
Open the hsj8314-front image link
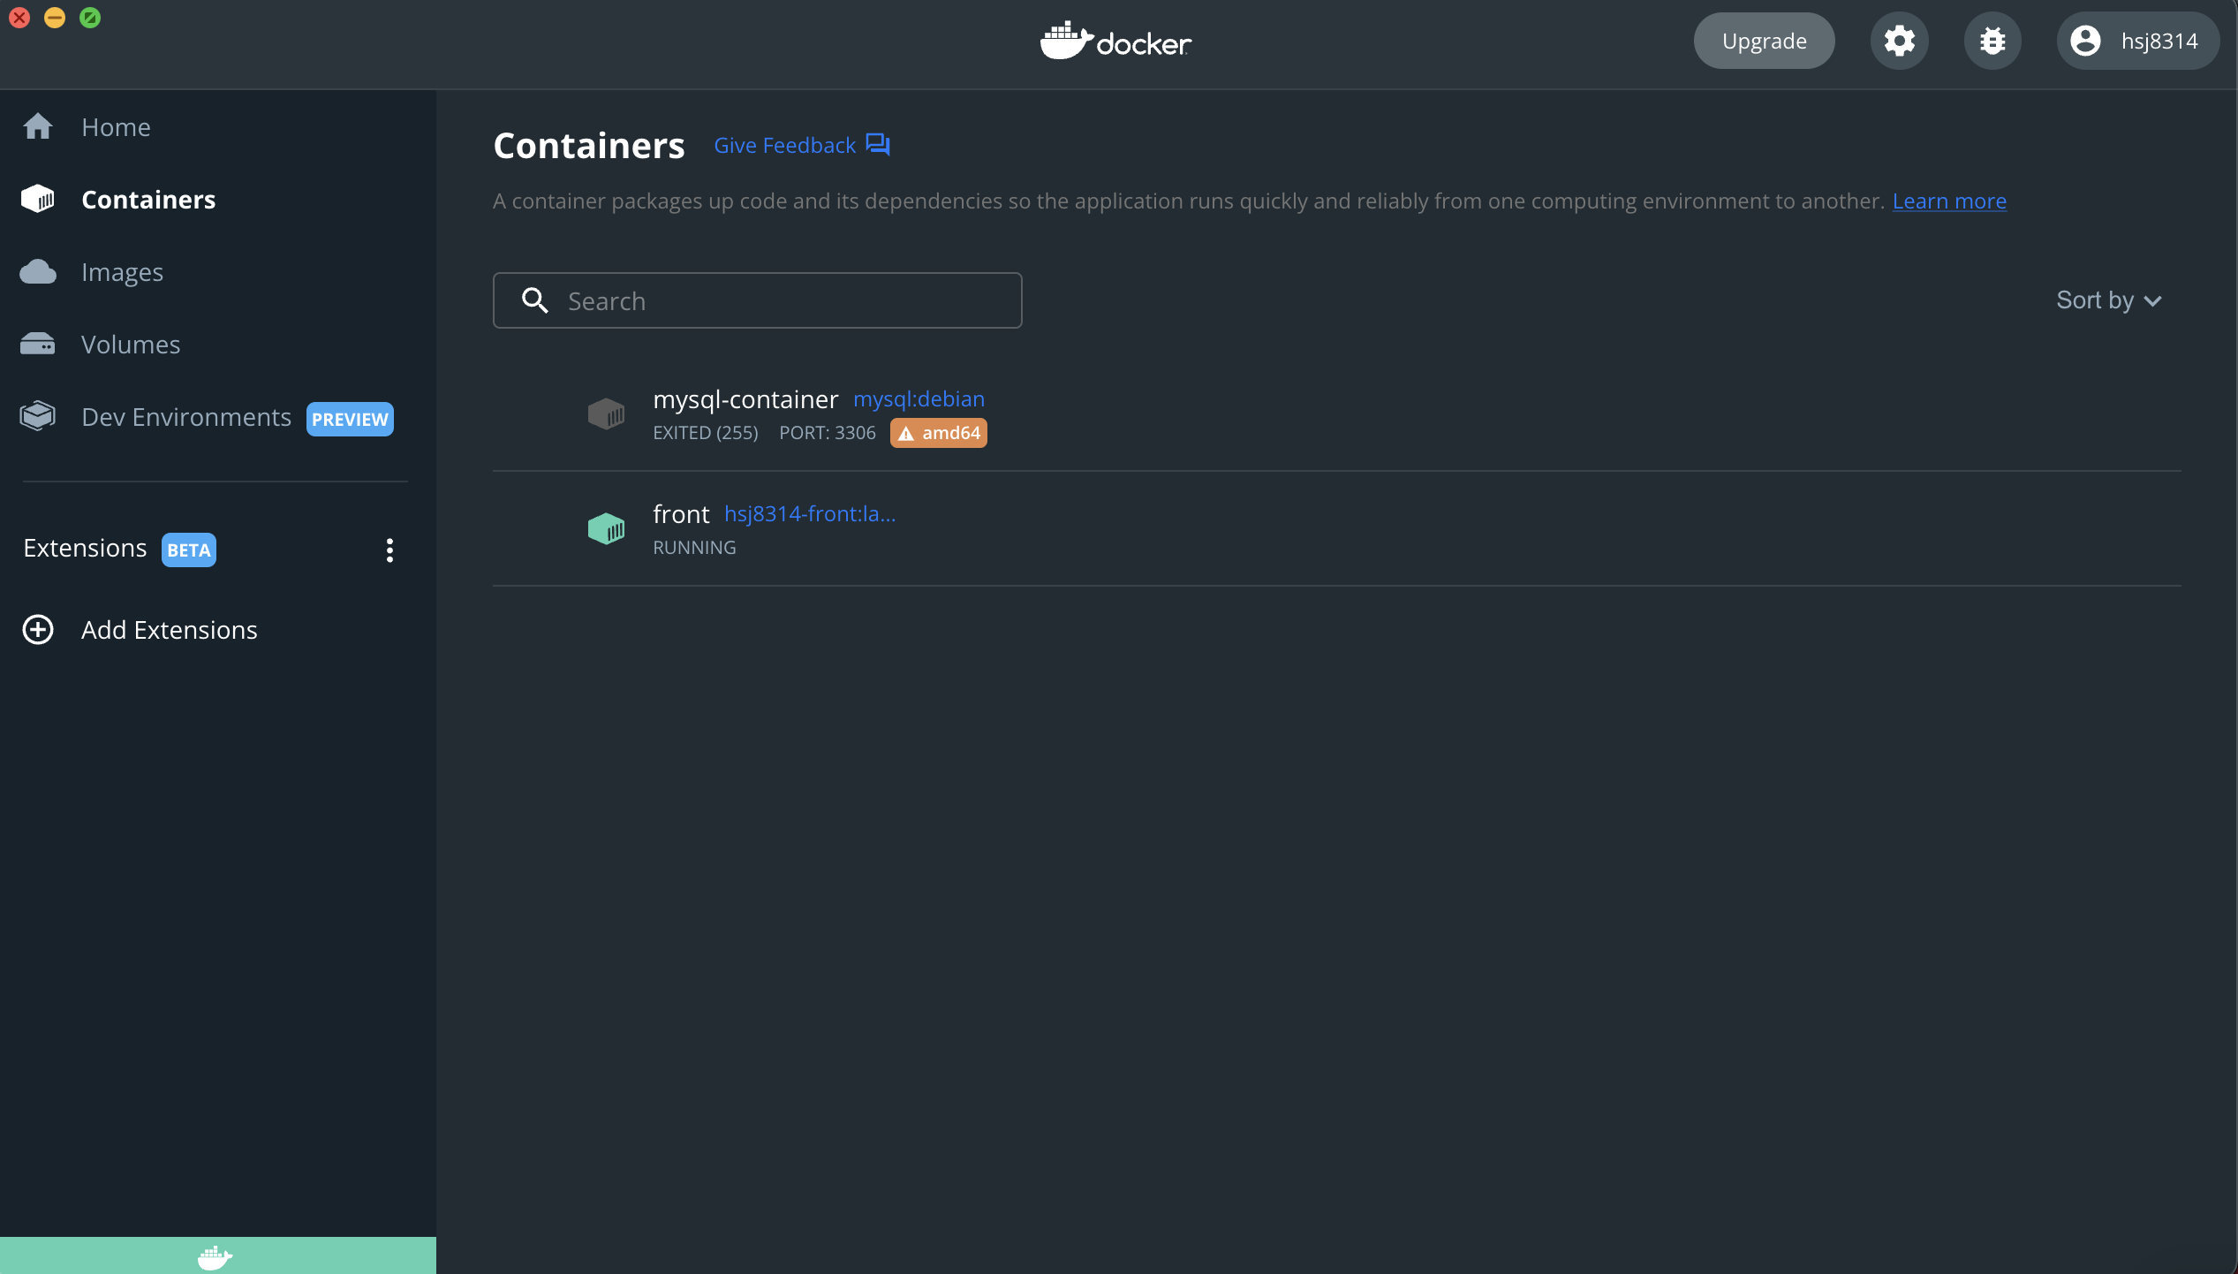(x=810, y=514)
